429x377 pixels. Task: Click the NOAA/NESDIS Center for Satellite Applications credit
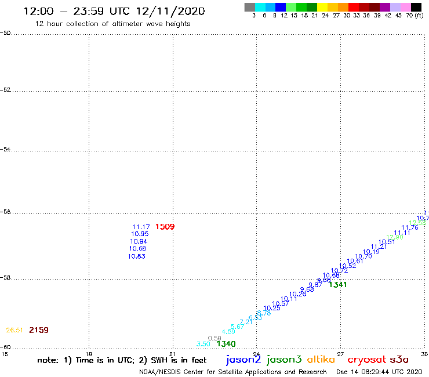[x=233, y=372]
